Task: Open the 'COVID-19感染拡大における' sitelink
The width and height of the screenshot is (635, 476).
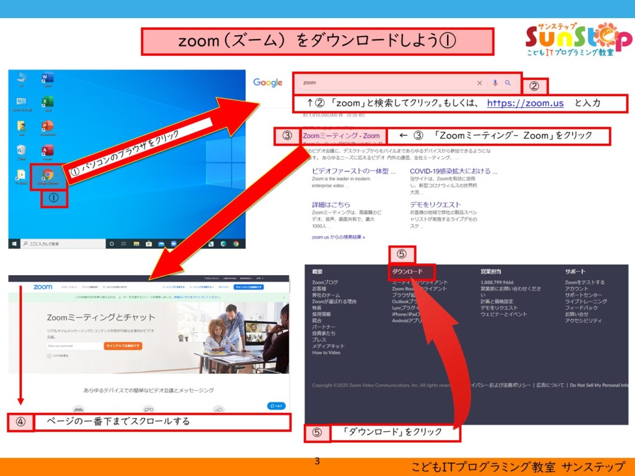Action: point(453,171)
